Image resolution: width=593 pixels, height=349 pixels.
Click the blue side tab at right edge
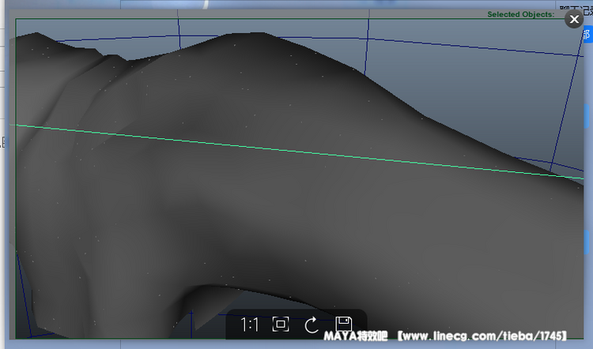[x=588, y=35]
